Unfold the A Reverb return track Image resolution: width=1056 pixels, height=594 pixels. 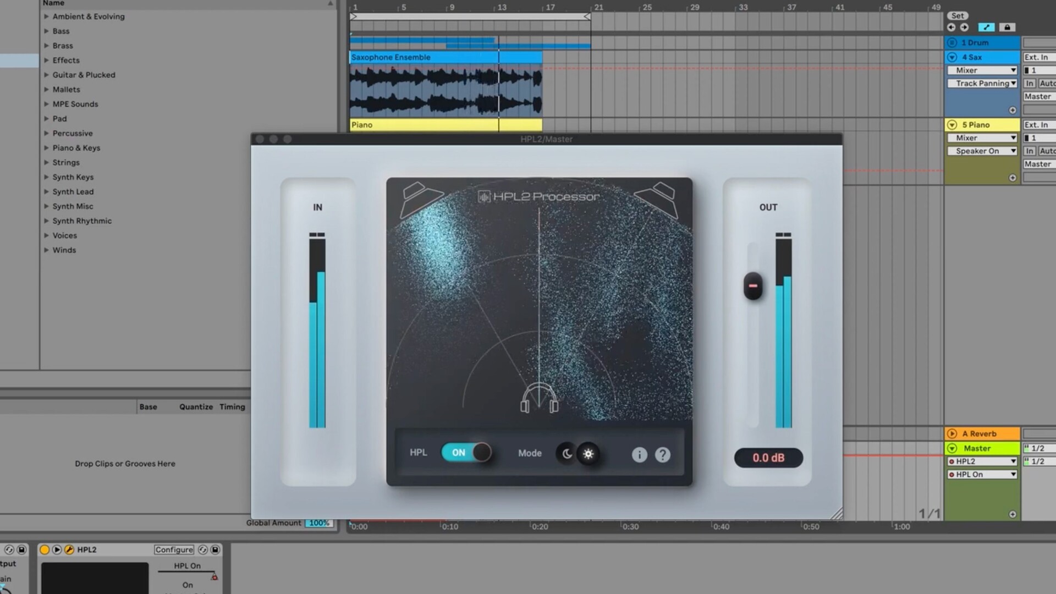952,433
